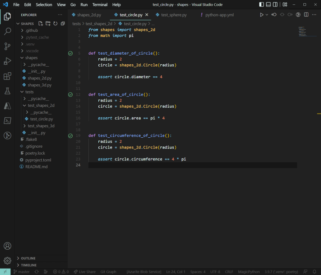Expand the .pytest_cache folder
The height and width of the screenshot is (275, 321).
tap(41, 37)
